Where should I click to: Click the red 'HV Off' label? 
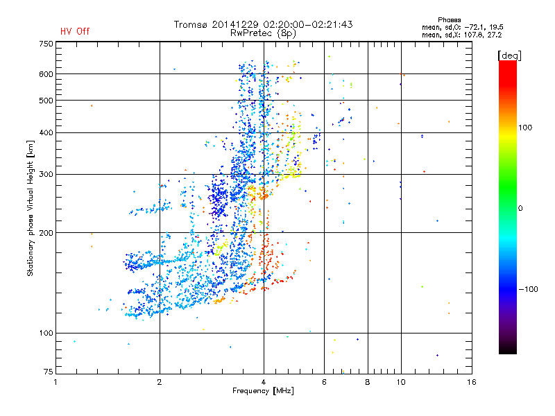[75, 31]
